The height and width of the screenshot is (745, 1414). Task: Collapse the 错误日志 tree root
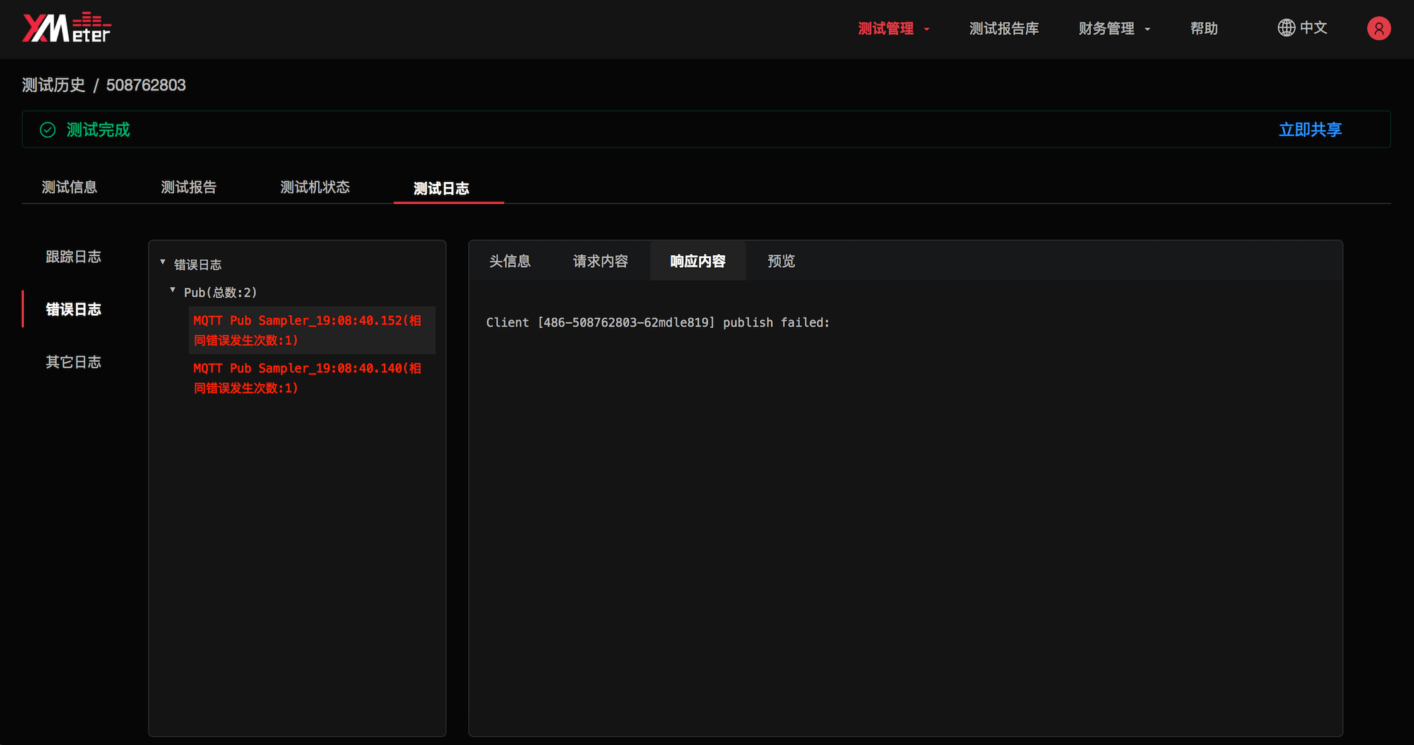pyautogui.click(x=162, y=262)
